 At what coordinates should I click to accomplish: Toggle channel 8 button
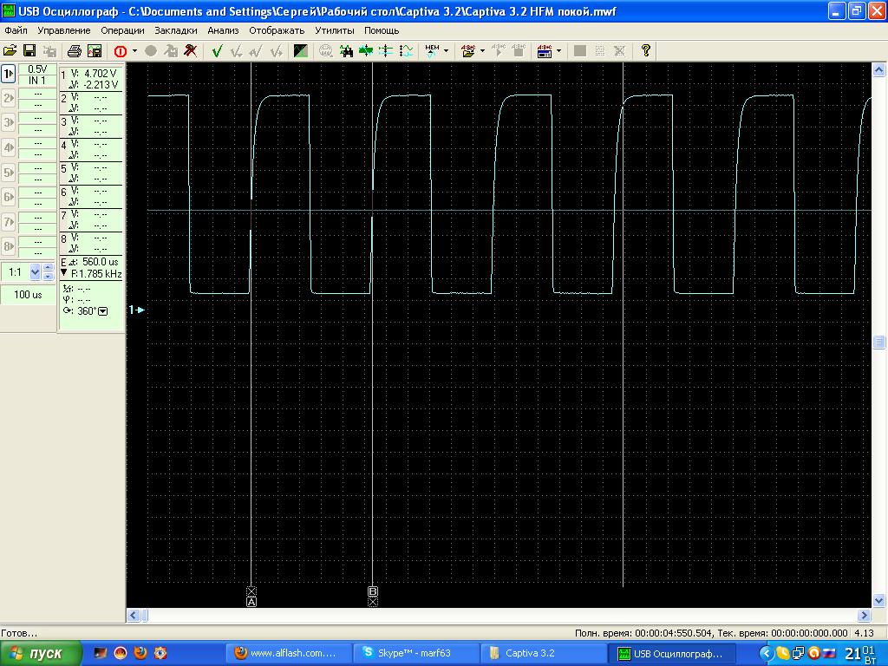point(9,246)
